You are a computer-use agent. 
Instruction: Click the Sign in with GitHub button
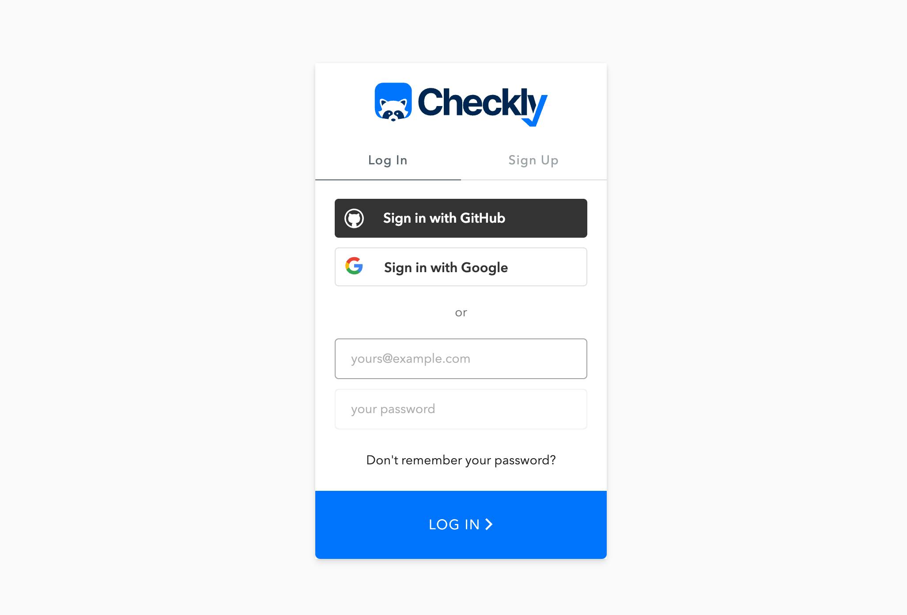[461, 217]
